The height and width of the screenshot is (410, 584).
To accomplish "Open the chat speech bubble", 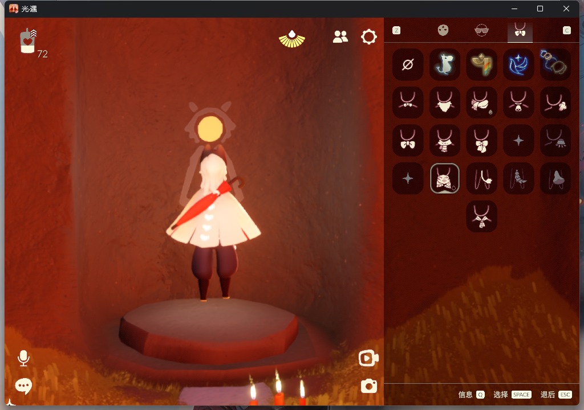I will pos(23,386).
